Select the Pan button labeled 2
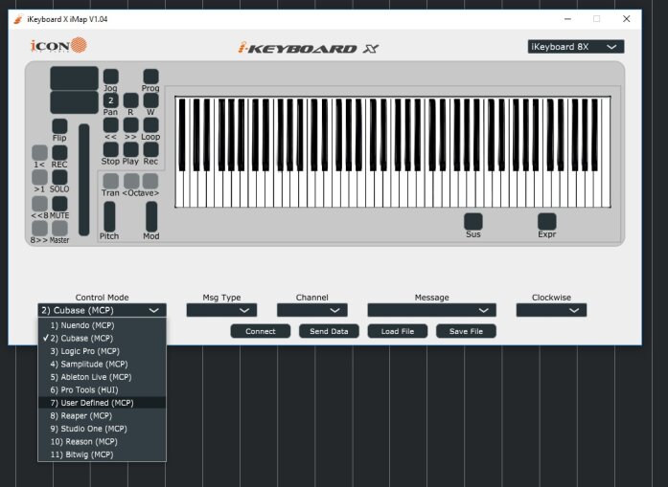 [x=111, y=100]
